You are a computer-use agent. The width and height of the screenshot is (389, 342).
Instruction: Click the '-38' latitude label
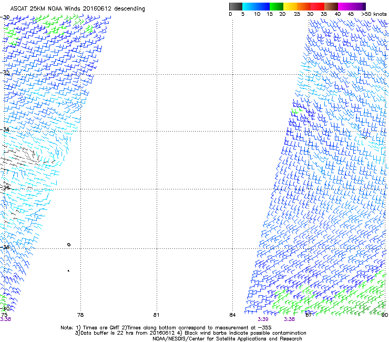pos(5,247)
